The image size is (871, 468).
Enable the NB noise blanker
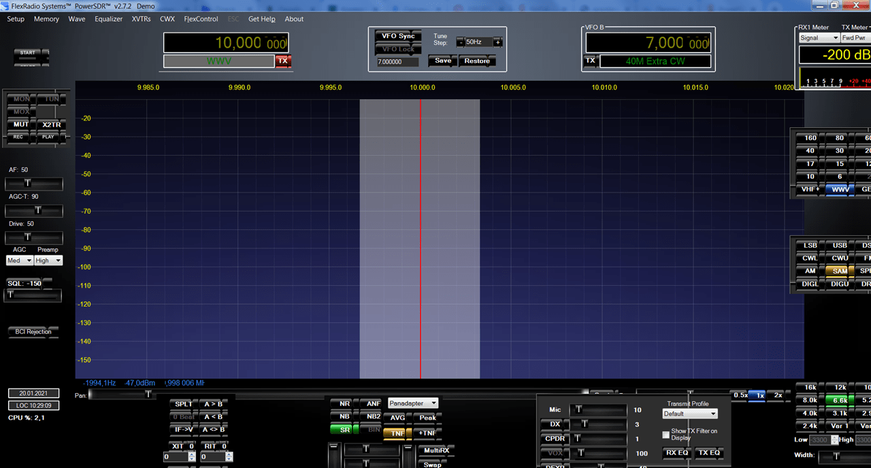click(344, 416)
